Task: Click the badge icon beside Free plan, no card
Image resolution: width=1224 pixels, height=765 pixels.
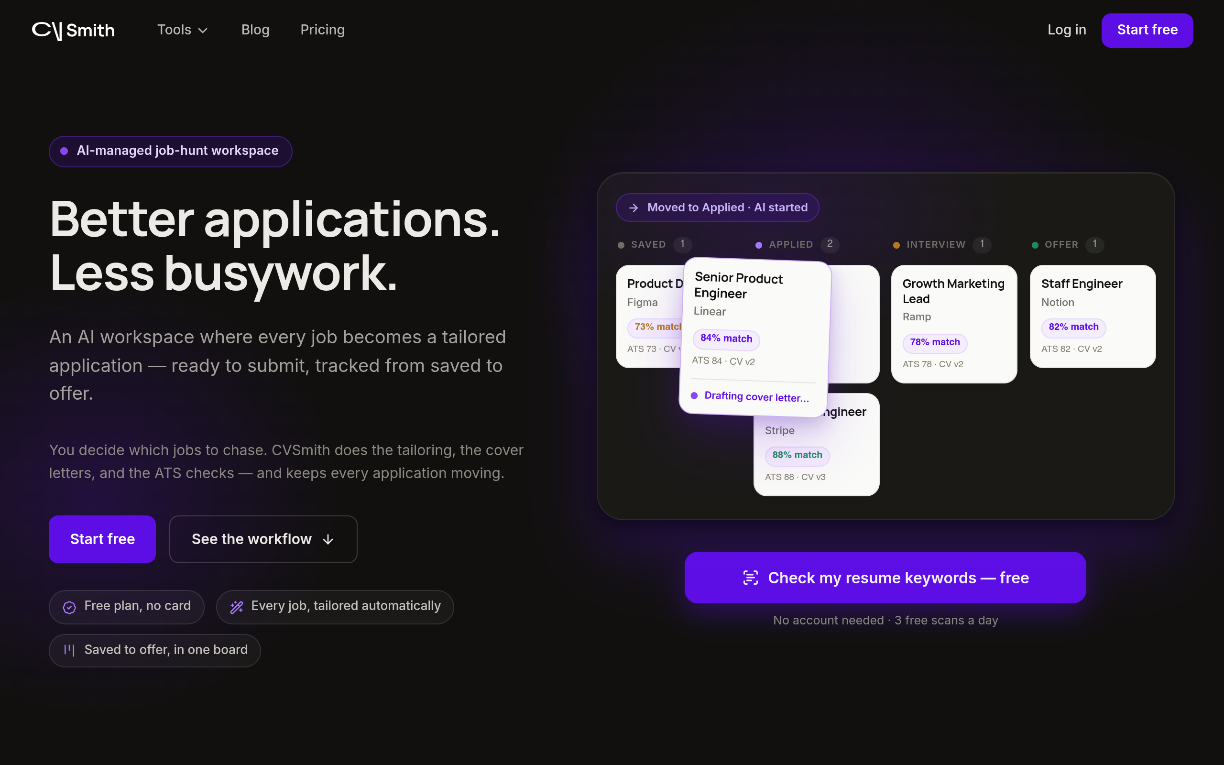Action: [69, 607]
